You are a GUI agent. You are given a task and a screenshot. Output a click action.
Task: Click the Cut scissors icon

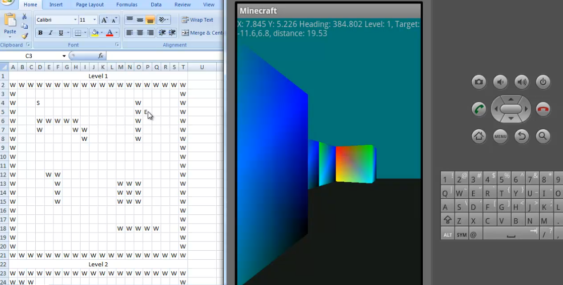click(x=25, y=17)
